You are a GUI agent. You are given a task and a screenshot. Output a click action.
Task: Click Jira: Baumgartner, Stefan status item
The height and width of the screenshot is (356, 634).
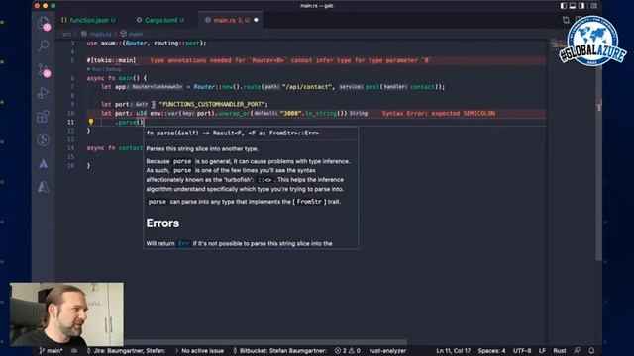point(126,351)
